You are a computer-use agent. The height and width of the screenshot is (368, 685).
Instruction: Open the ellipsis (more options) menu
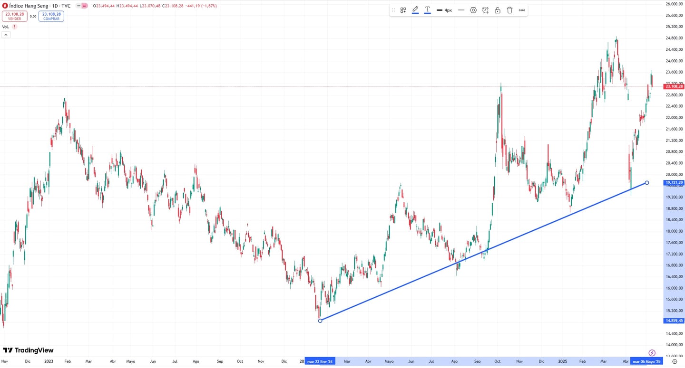coord(522,10)
